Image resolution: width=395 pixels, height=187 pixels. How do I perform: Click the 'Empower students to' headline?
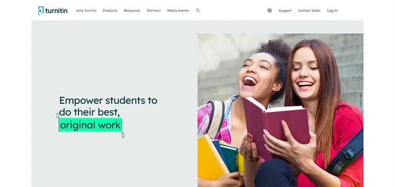coord(108,100)
